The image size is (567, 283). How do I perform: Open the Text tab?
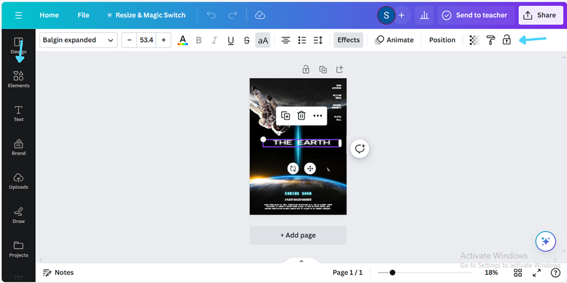pyautogui.click(x=19, y=113)
